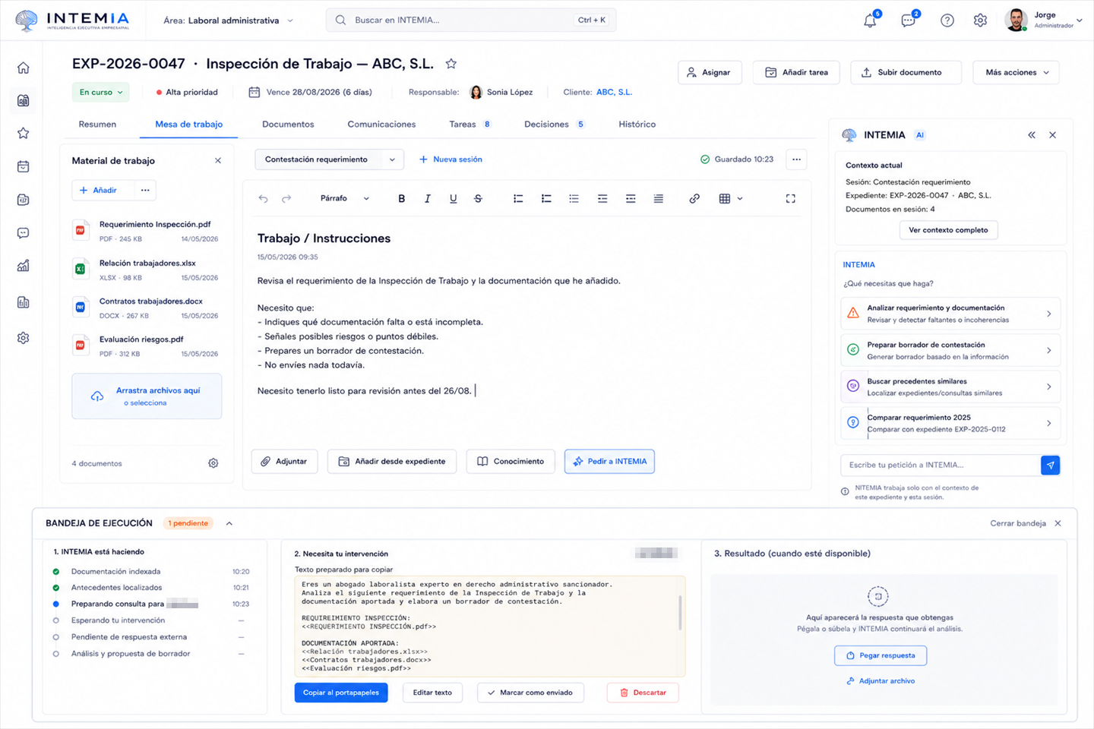Click Pedir a INTEMIA

[609, 462]
